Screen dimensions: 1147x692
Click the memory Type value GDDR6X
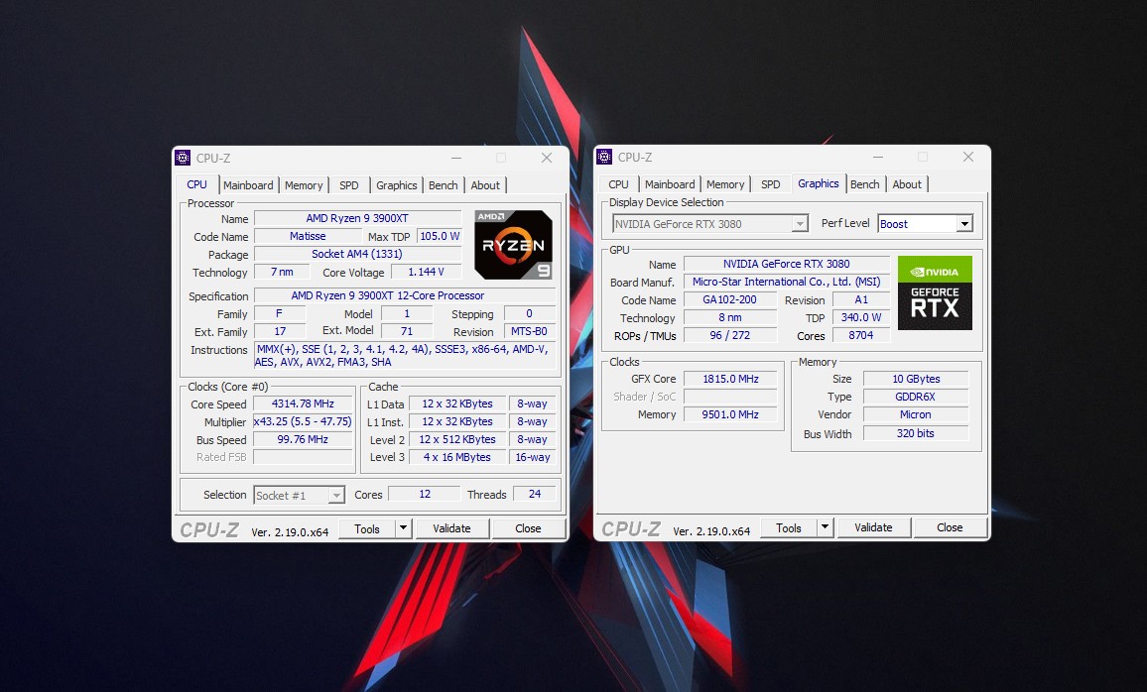(916, 397)
